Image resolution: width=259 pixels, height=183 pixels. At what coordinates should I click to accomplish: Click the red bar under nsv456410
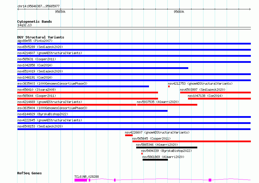(x=88, y=93)
